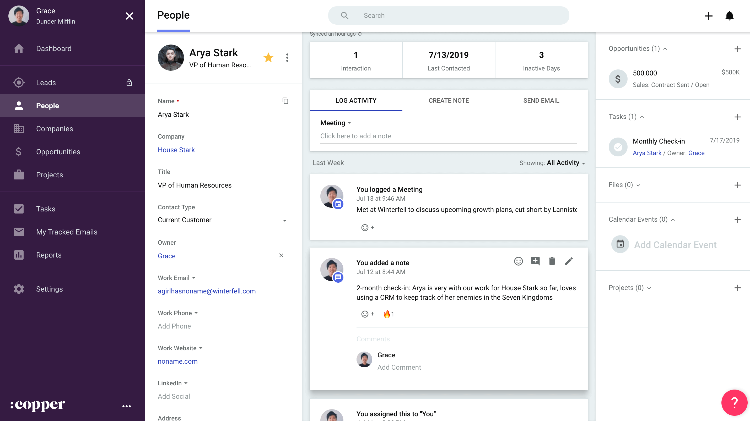Open the Meeting activity type dropdown
The width and height of the screenshot is (750, 421).
[336, 123]
